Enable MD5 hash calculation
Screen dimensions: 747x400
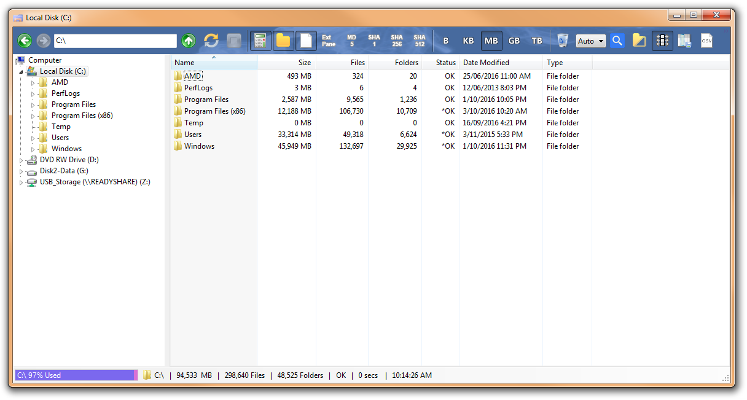[x=351, y=41]
